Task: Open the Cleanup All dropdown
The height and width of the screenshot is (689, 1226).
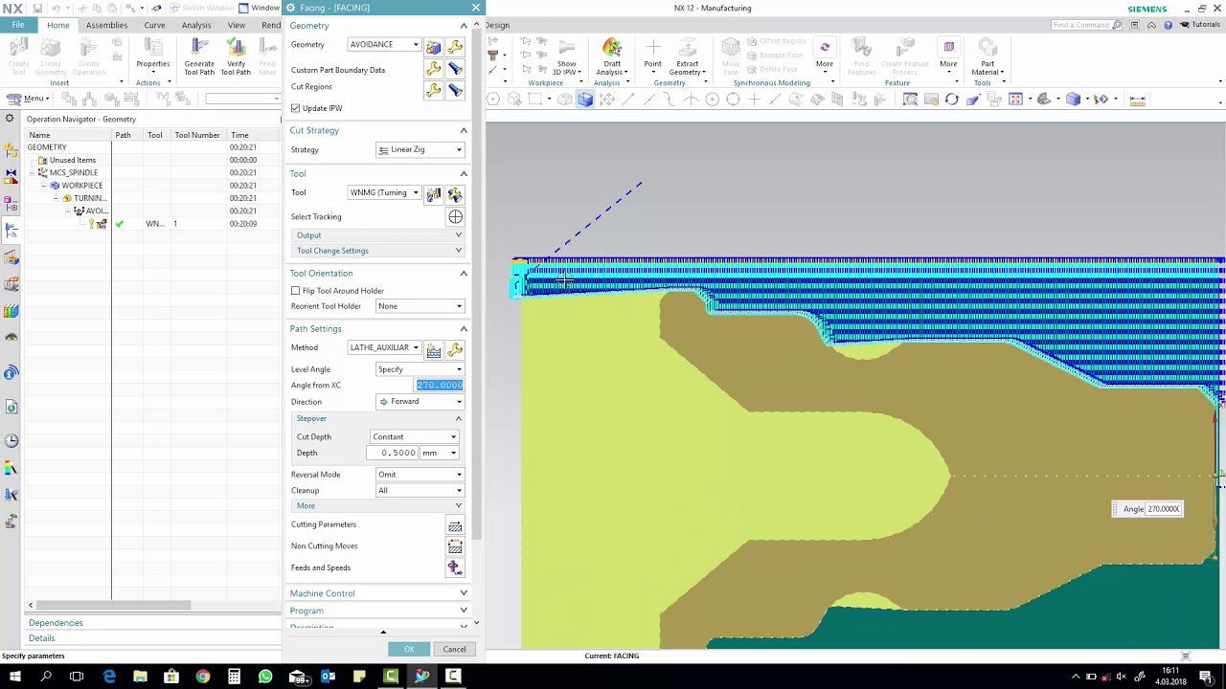Action: pyautogui.click(x=420, y=491)
